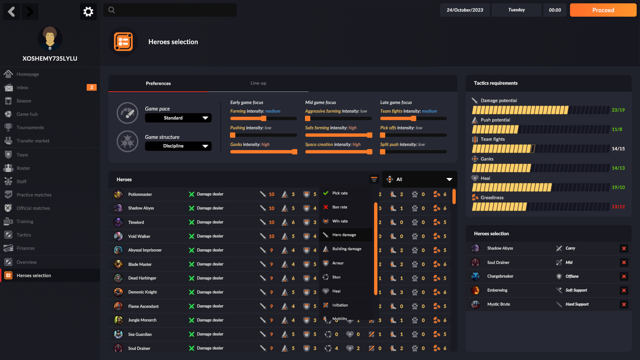
Task: Navigate back using the left arrow icon
Action: (11, 11)
